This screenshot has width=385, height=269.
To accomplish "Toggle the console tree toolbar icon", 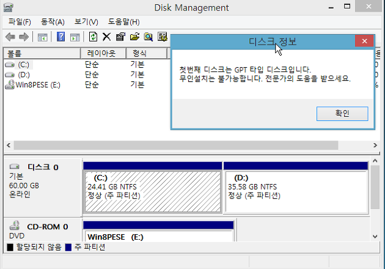I will pos(43,37).
